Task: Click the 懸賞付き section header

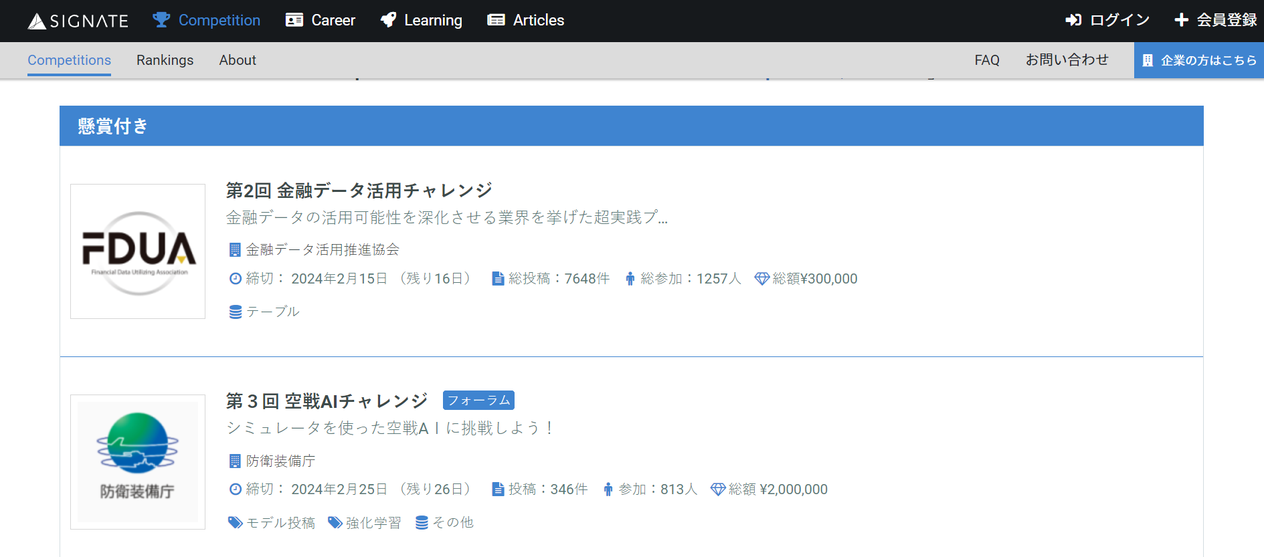Action: [x=632, y=126]
